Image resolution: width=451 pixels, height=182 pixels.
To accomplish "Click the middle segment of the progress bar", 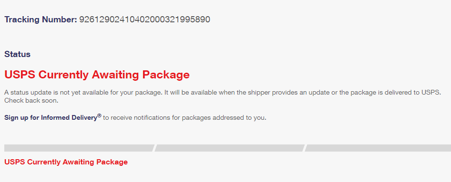I will tap(229, 148).
